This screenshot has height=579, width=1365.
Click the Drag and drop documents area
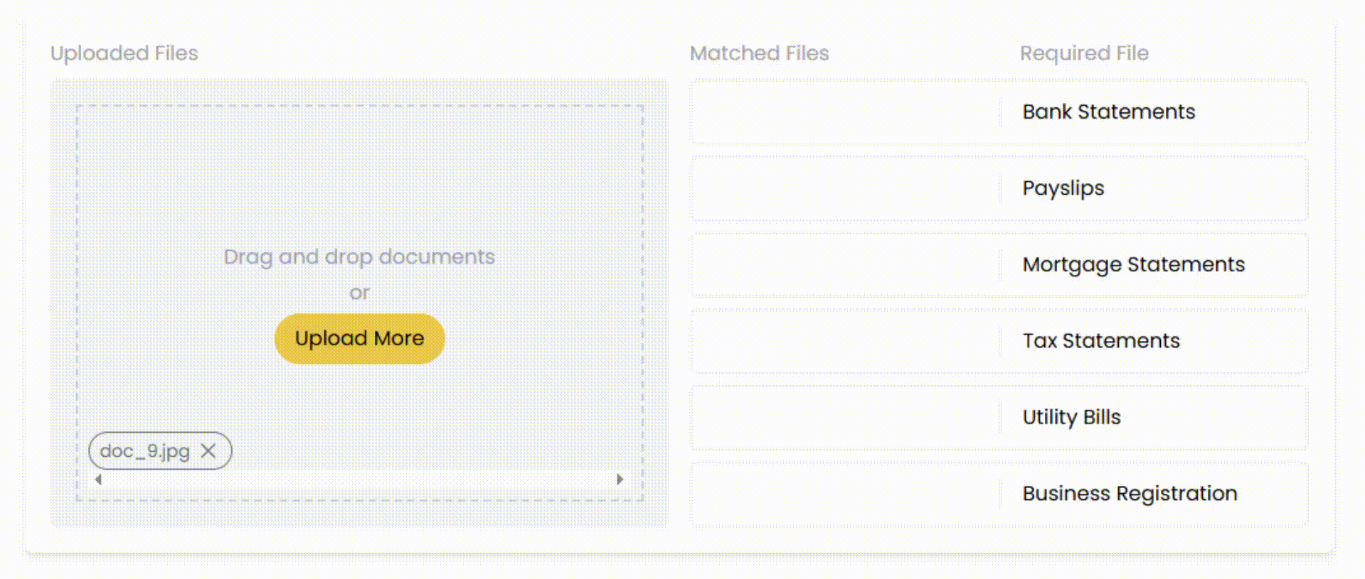pyautogui.click(x=359, y=256)
